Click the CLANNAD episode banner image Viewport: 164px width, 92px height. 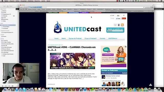(73, 61)
